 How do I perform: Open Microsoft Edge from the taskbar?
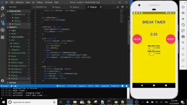pyautogui.click(x=68, y=102)
